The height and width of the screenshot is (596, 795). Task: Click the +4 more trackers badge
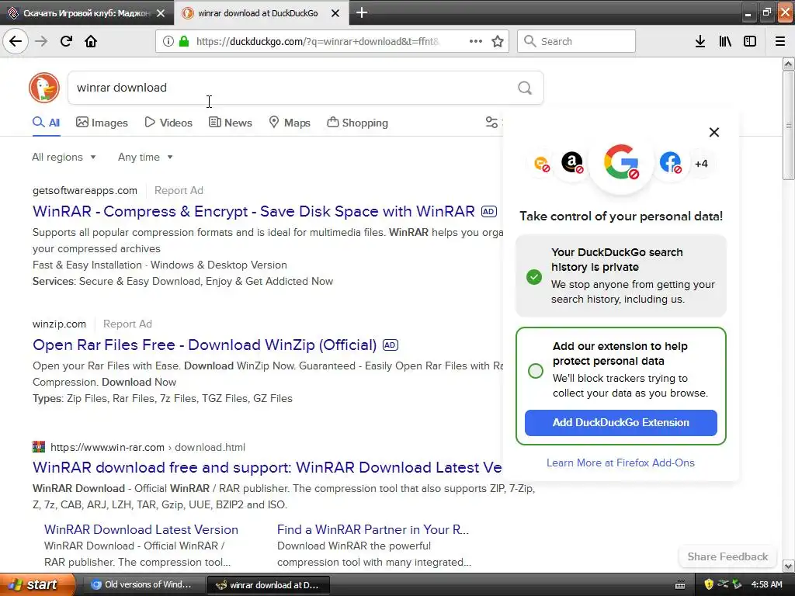click(701, 164)
